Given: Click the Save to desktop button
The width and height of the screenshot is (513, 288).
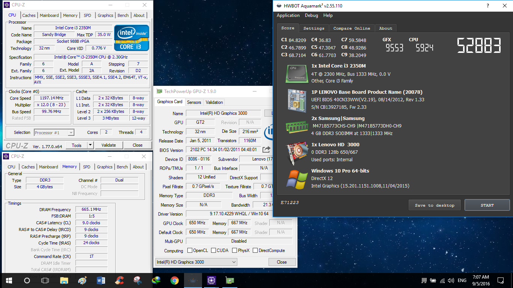Looking at the screenshot, I should pyautogui.click(x=435, y=205).
